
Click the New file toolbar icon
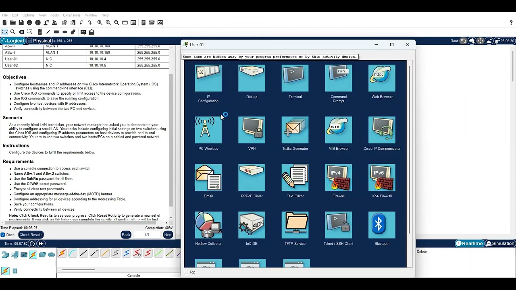click(4, 23)
